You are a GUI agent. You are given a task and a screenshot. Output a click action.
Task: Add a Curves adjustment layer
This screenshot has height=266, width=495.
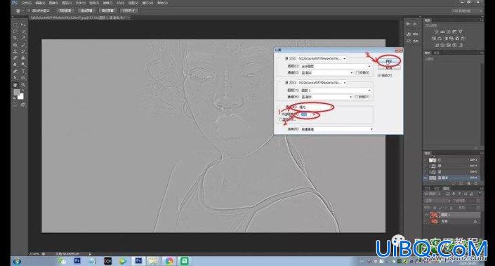coord(448,32)
